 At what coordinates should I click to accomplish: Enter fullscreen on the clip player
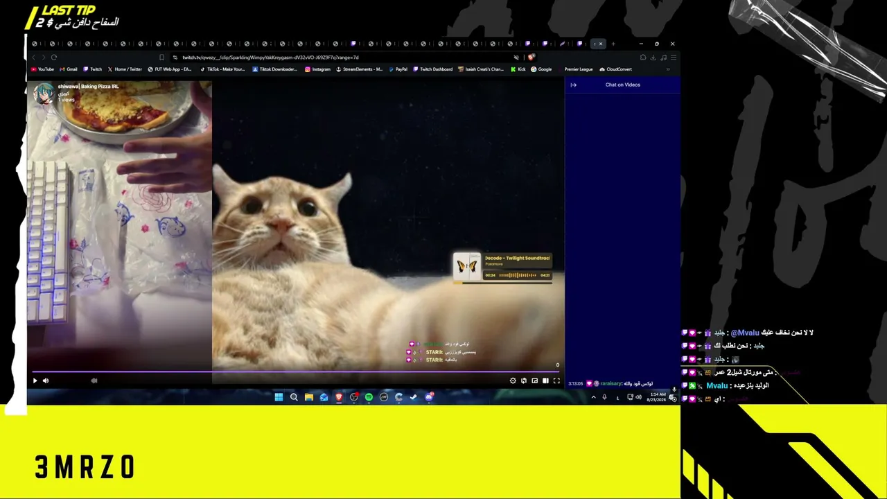coord(556,380)
